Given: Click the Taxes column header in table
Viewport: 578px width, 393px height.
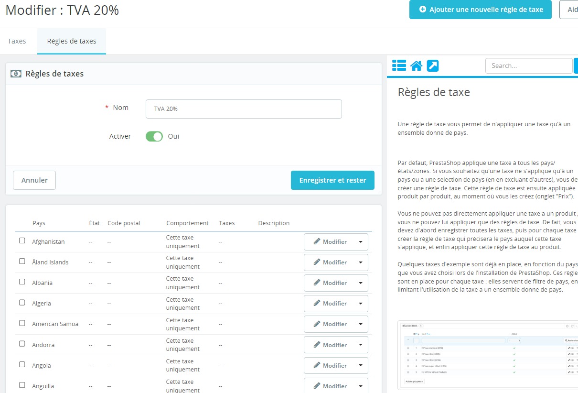Looking at the screenshot, I should point(227,223).
